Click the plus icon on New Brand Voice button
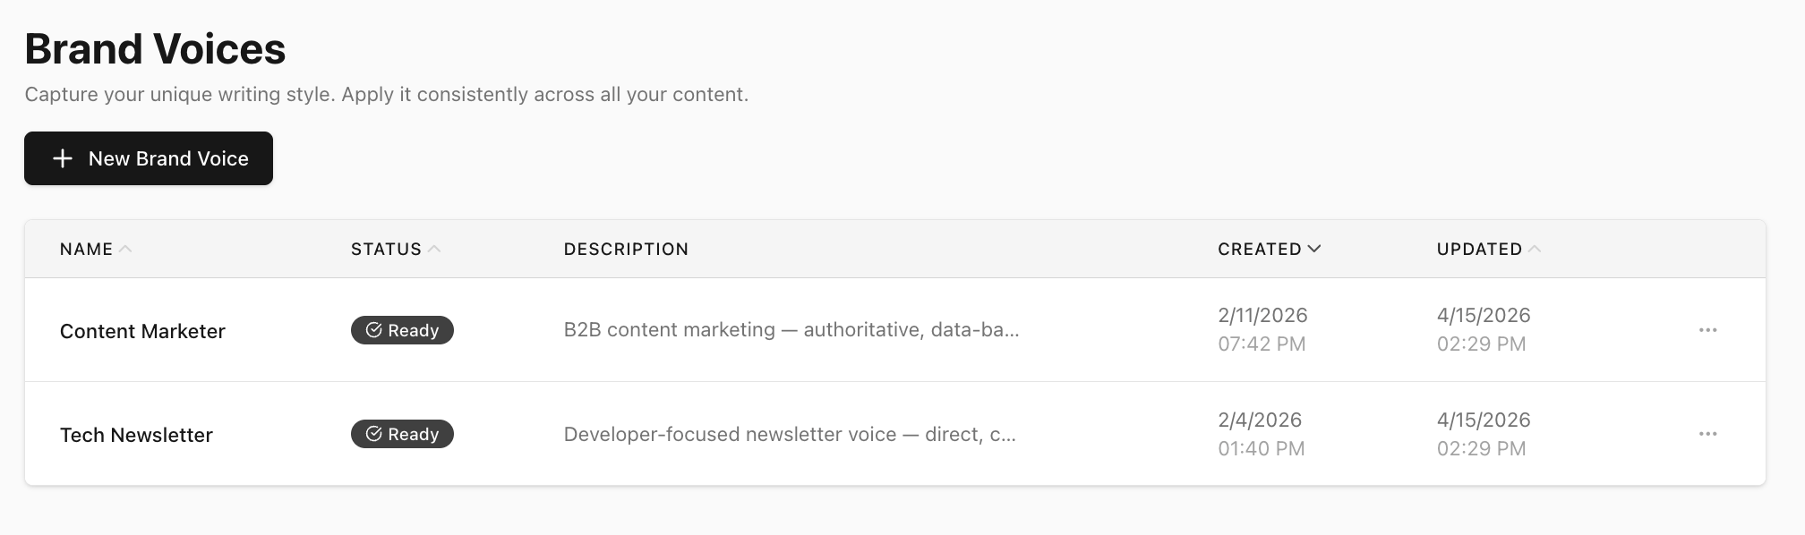The height and width of the screenshot is (535, 1805). pos(61,158)
